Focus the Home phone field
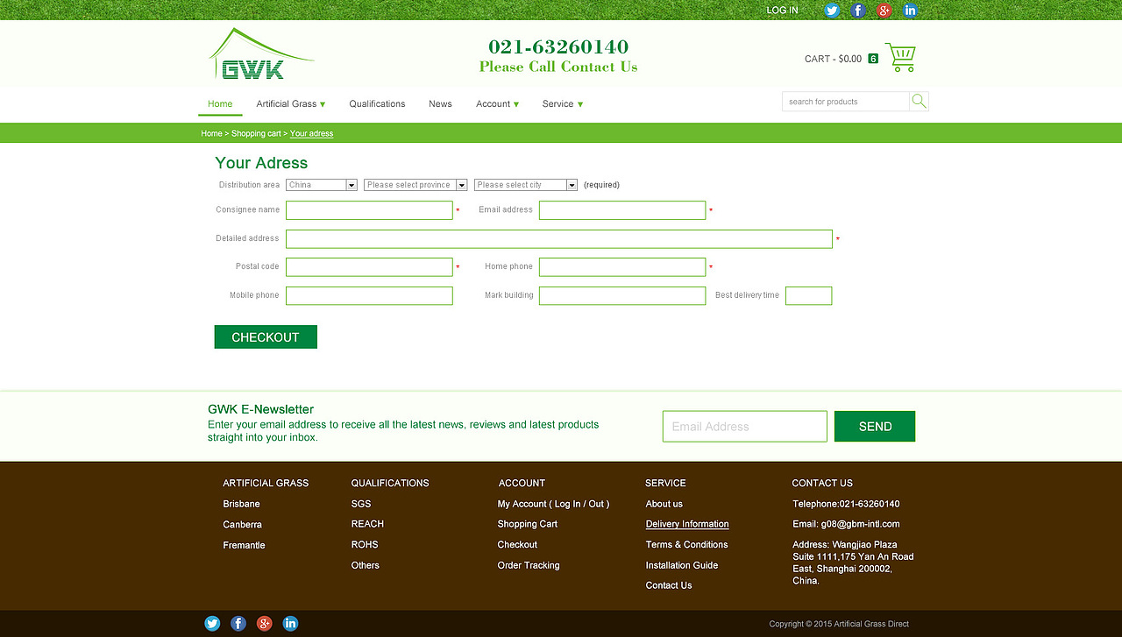1122x637 pixels. point(622,267)
